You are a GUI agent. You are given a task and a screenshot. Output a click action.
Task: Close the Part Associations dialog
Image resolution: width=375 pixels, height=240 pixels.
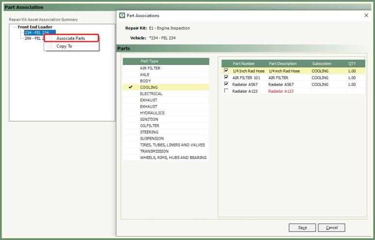pos(366,16)
